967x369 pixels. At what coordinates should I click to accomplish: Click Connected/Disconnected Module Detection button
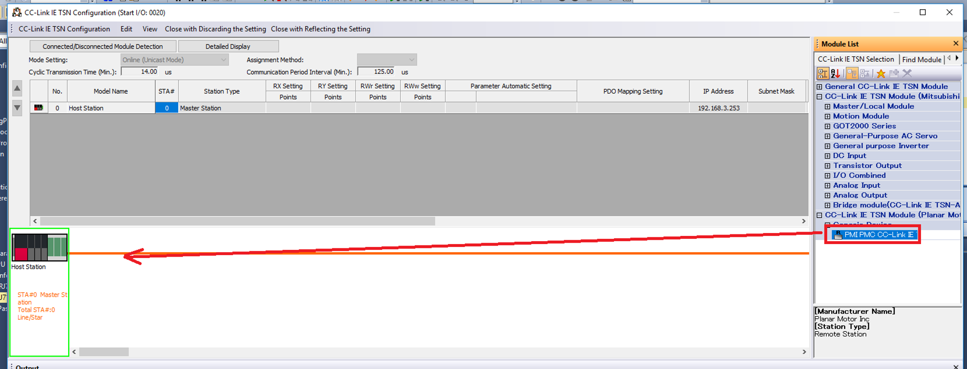103,46
